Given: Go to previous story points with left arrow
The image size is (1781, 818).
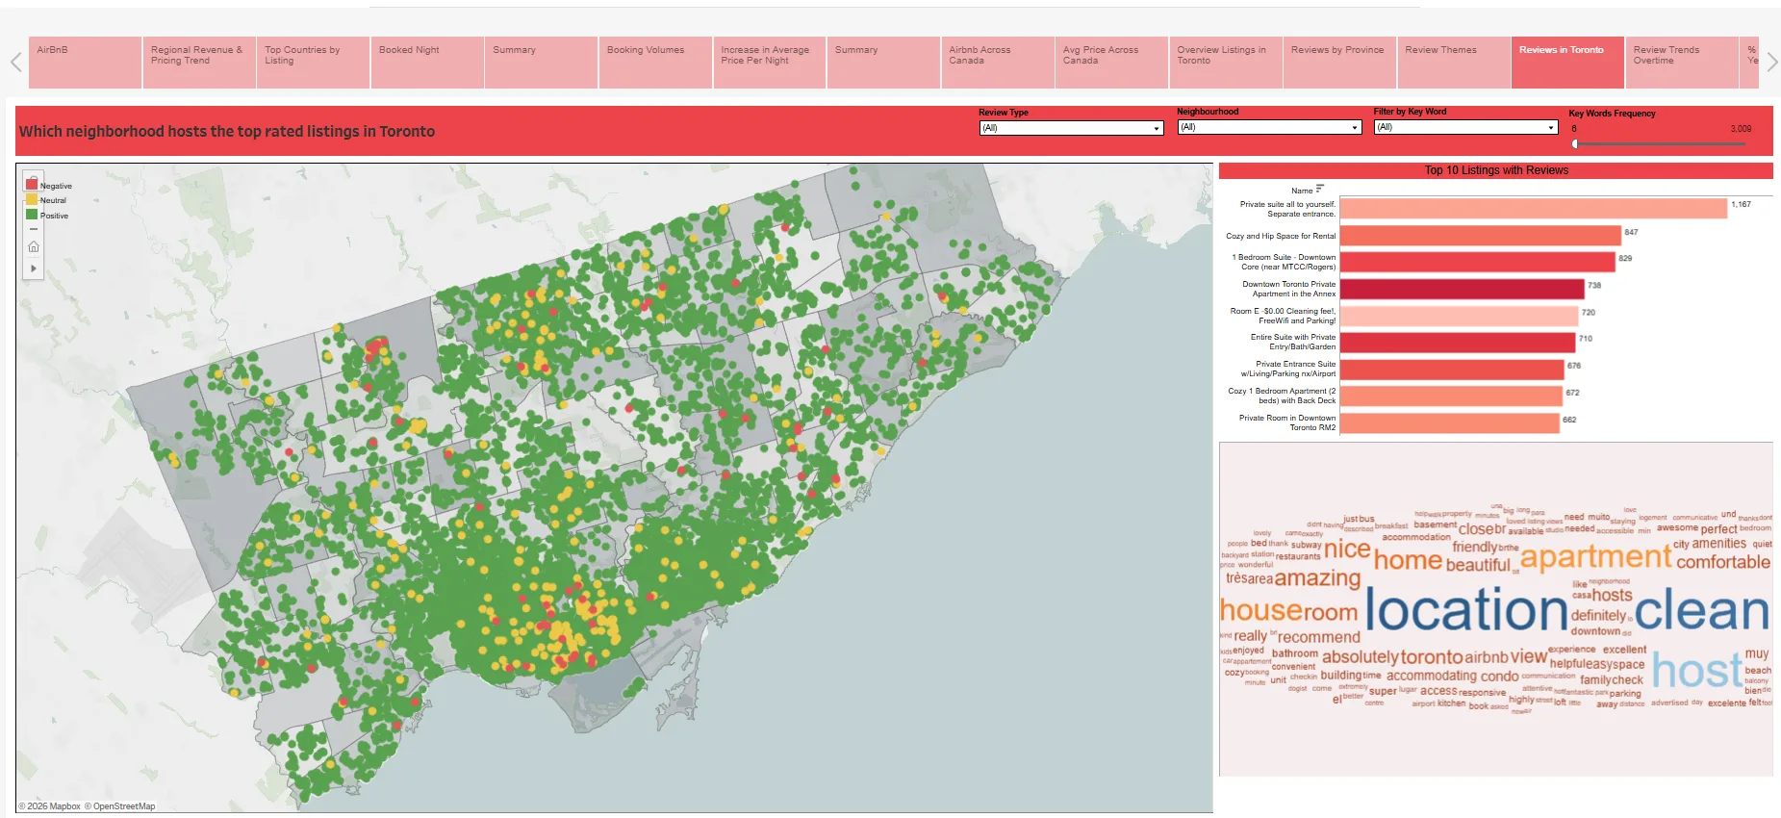Looking at the screenshot, I should 15,63.
